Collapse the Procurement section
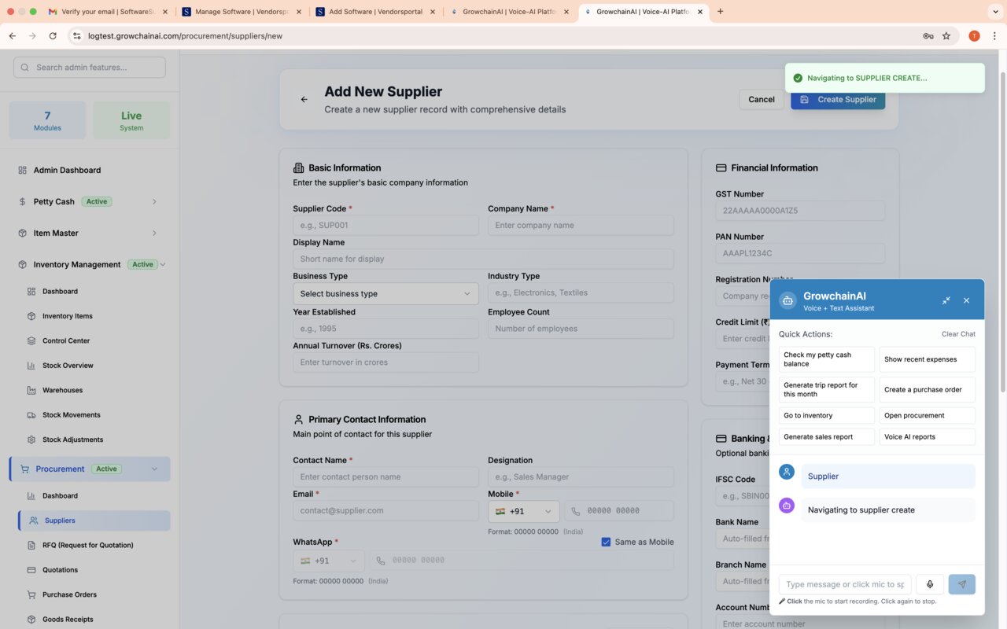This screenshot has height=629, width=1007. point(154,469)
